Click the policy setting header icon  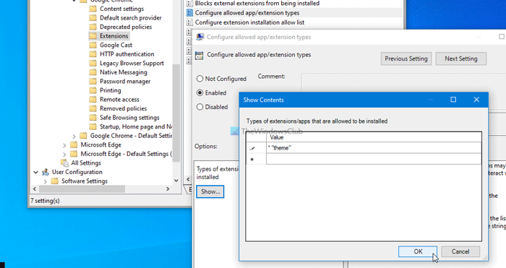pyautogui.click(x=200, y=55)
